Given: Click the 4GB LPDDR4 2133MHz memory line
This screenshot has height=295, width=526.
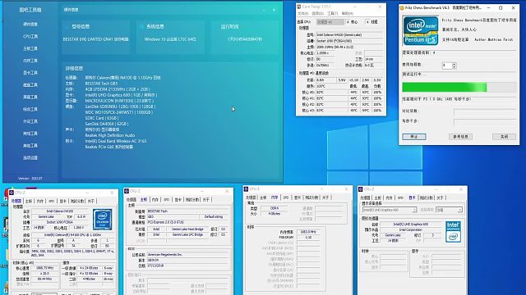Looking at the screenshot, I should [118, 89].
